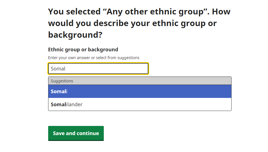The image size is (268, 152).
Task: Focus the ethnic group text input
Action: 98,69
